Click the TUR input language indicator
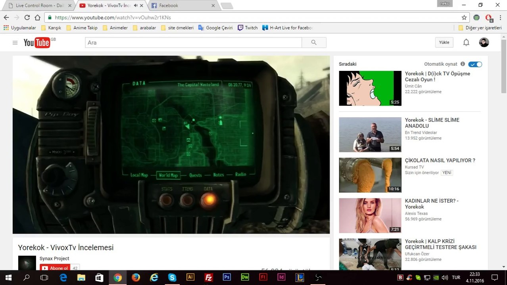This screenshot has height=285, width=507. pos(456,277)
